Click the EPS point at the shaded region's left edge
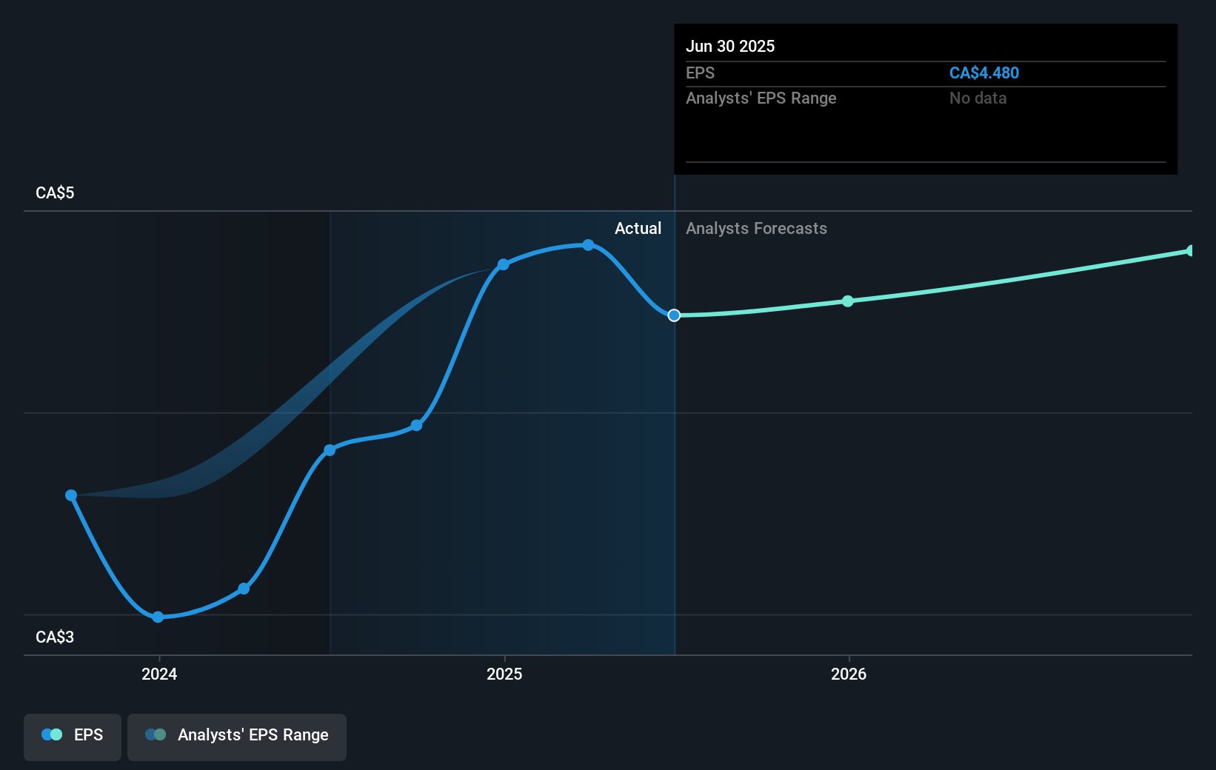Image resolution: width=1216 pixels, height=770 pixels. (330, 450)
